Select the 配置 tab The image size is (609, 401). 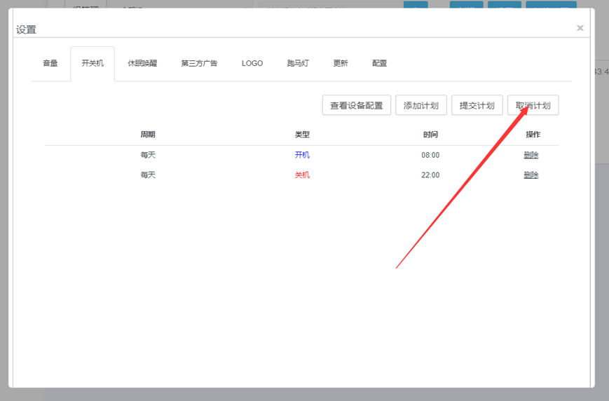(x=380, y=63)
